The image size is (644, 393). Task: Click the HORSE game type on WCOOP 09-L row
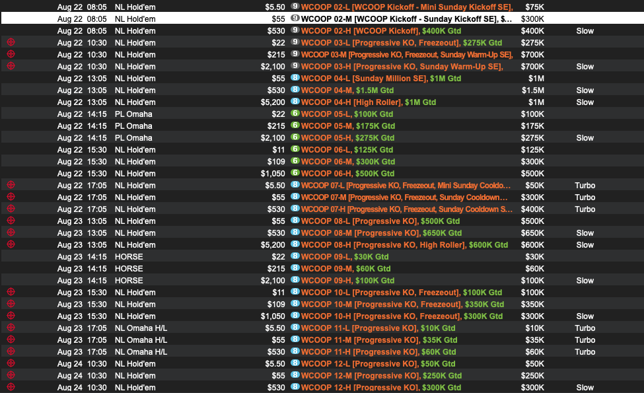coord(129,257)
